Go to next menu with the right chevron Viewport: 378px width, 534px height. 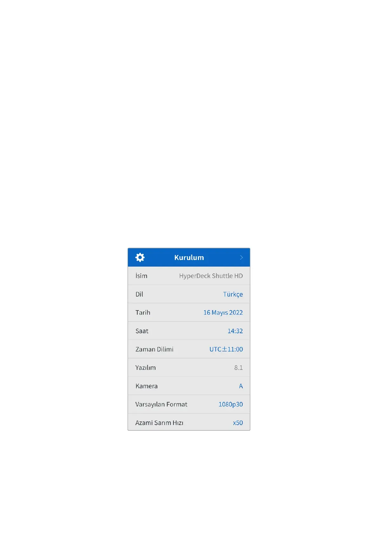[241, 257]
